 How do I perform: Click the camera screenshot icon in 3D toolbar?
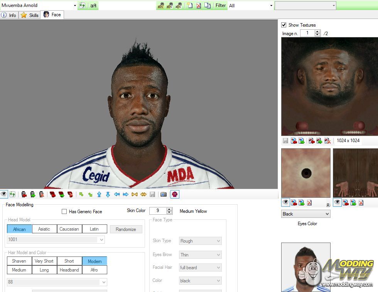point(164,194)
